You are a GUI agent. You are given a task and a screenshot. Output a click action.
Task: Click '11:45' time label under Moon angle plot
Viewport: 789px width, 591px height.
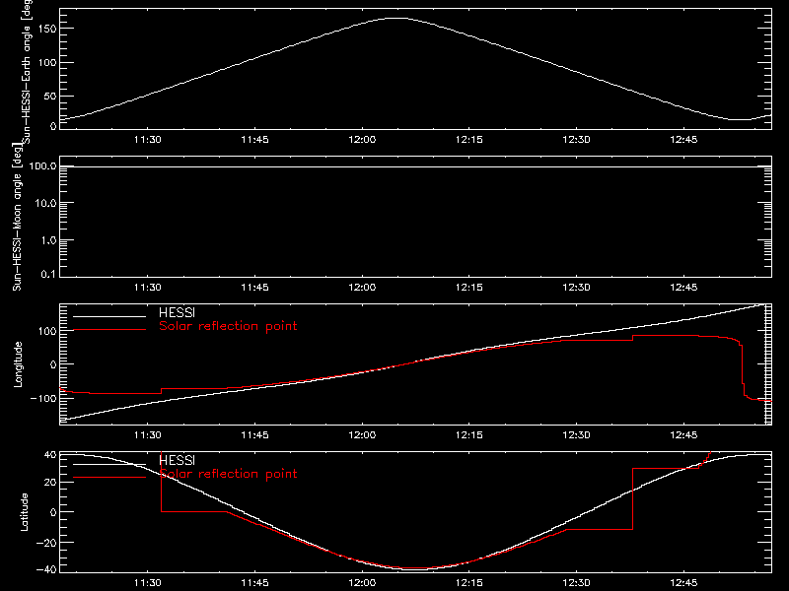tap(254, 288)
